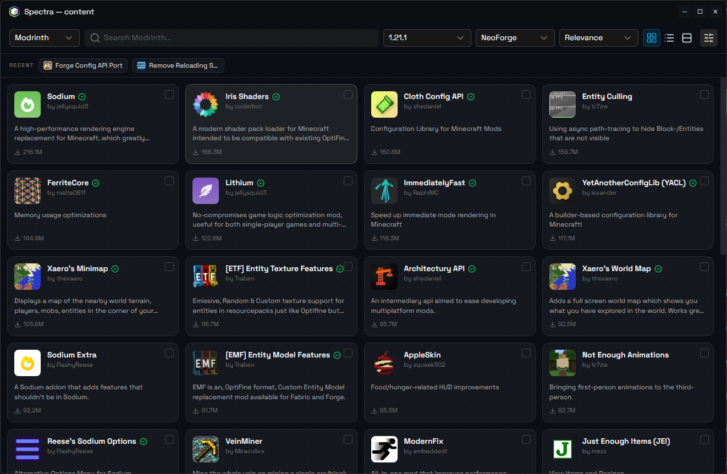
Task: Click the FerriteCore description text
Action: click(x=60, y=215)
